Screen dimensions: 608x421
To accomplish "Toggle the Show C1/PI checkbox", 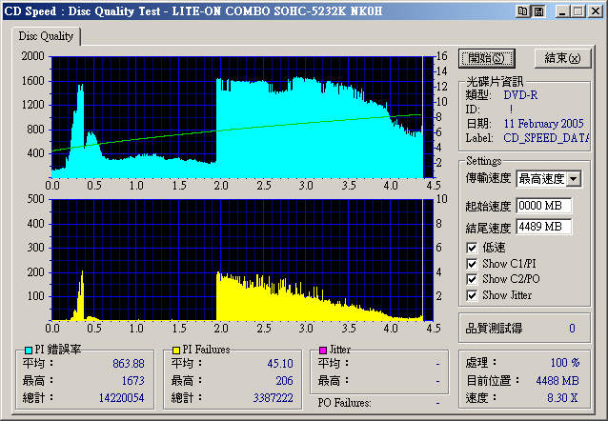I will [472, 264].
